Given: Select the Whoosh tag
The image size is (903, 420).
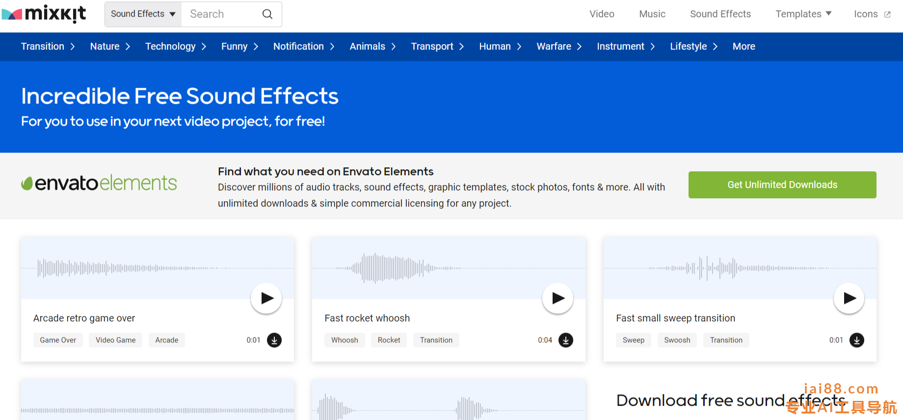Looking at the screenshot, I should (345, 340).
